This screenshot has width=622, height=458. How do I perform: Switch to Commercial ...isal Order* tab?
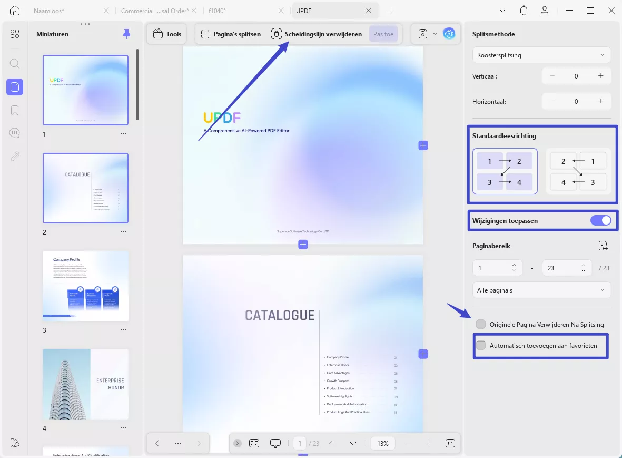pos(155,11)
